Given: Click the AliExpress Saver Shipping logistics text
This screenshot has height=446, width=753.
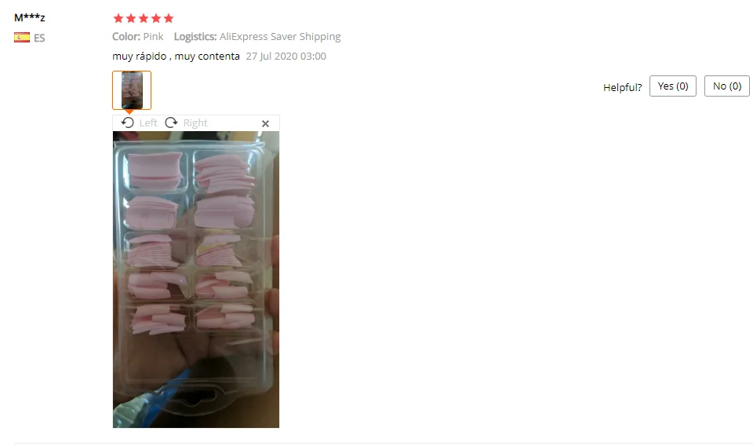Looking at the screenshot, I should tap(280, 37).
